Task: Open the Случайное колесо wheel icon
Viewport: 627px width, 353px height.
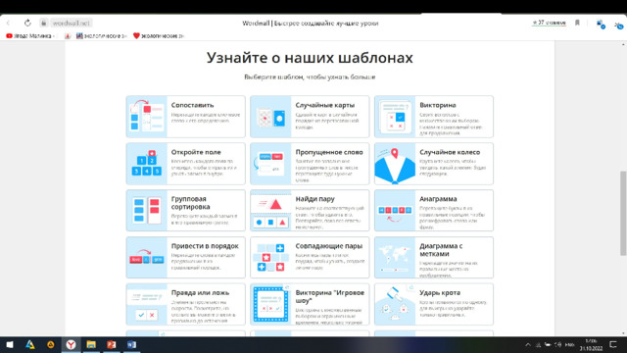Action: pos(395,164)
